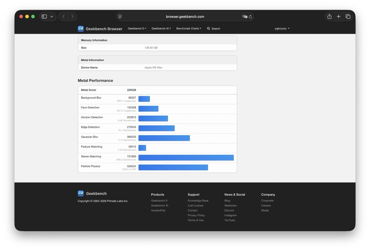Open a new tab with plus icon

(x=338, y=16)
